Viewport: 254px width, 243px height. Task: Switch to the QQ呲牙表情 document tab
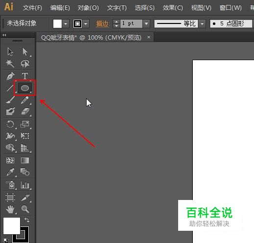91,38
